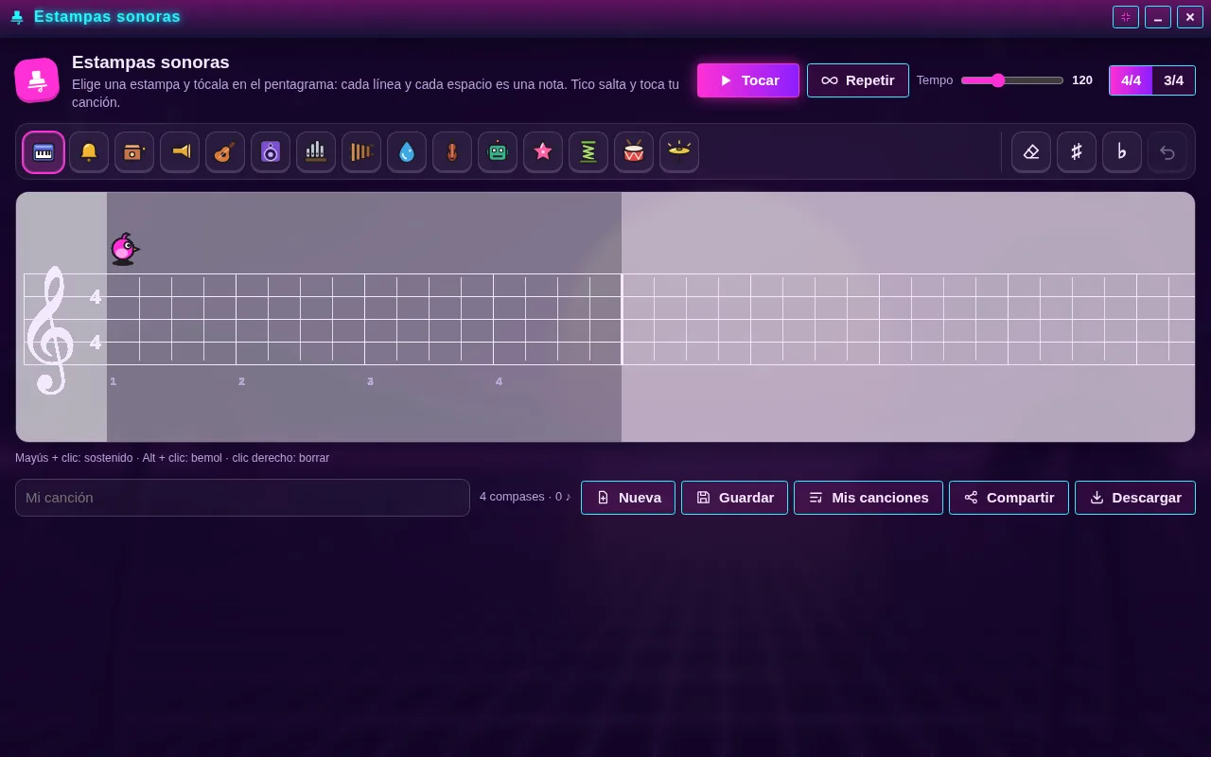Viewport: 1211px width, 757px height.
Task: Click the '4 compases · 0 ♪' counter
Action: (525, 497)
